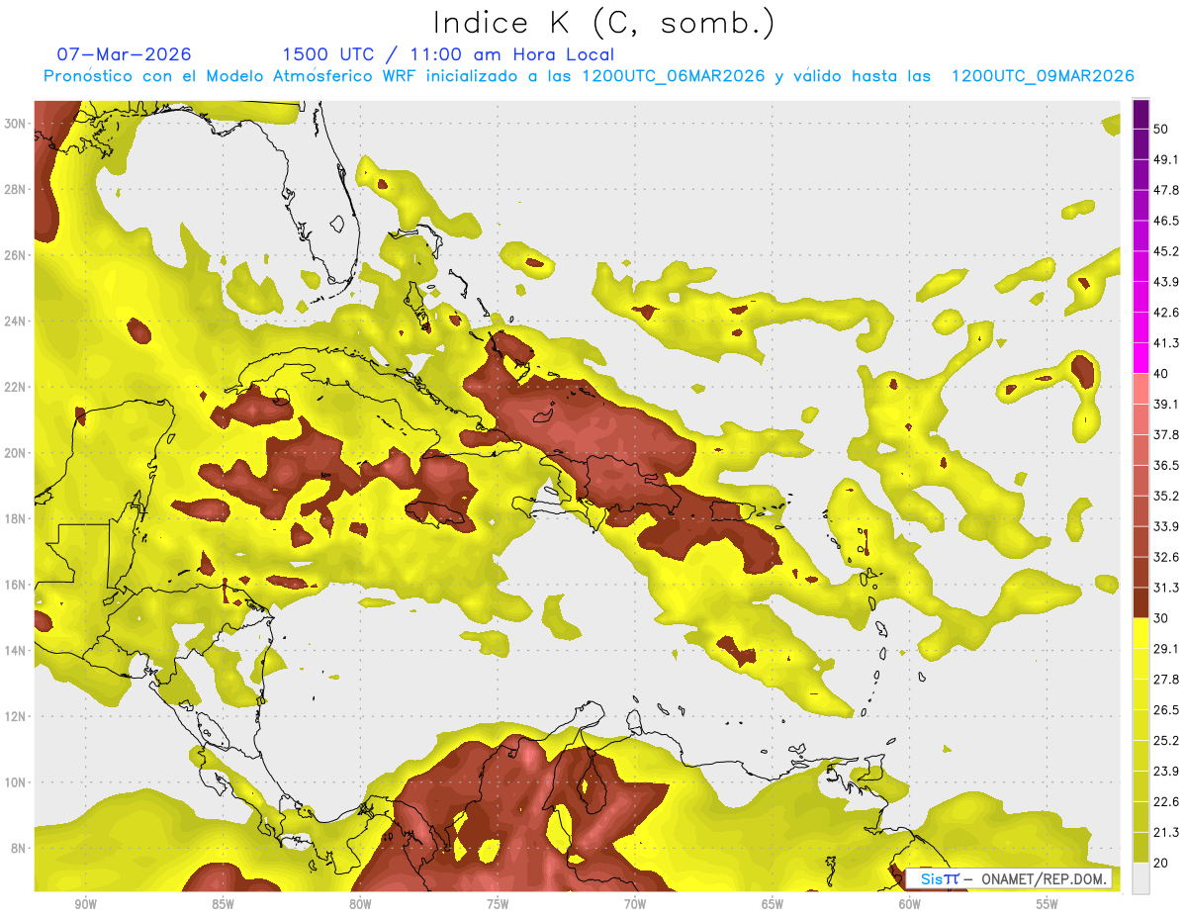Viewport: 1187px width, 917px height.
Task: Click the colorbar value 40
Action: [1161, 374]
